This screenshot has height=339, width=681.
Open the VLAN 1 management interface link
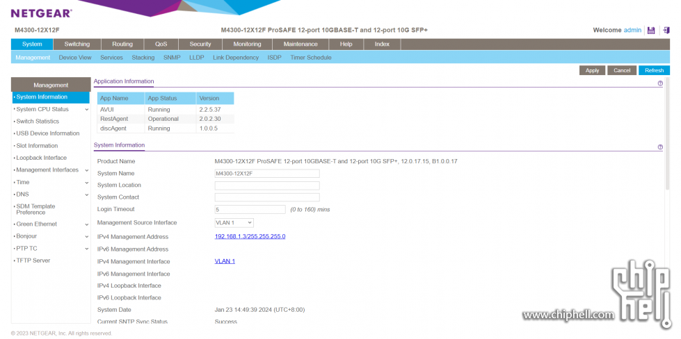click(225, 261)
